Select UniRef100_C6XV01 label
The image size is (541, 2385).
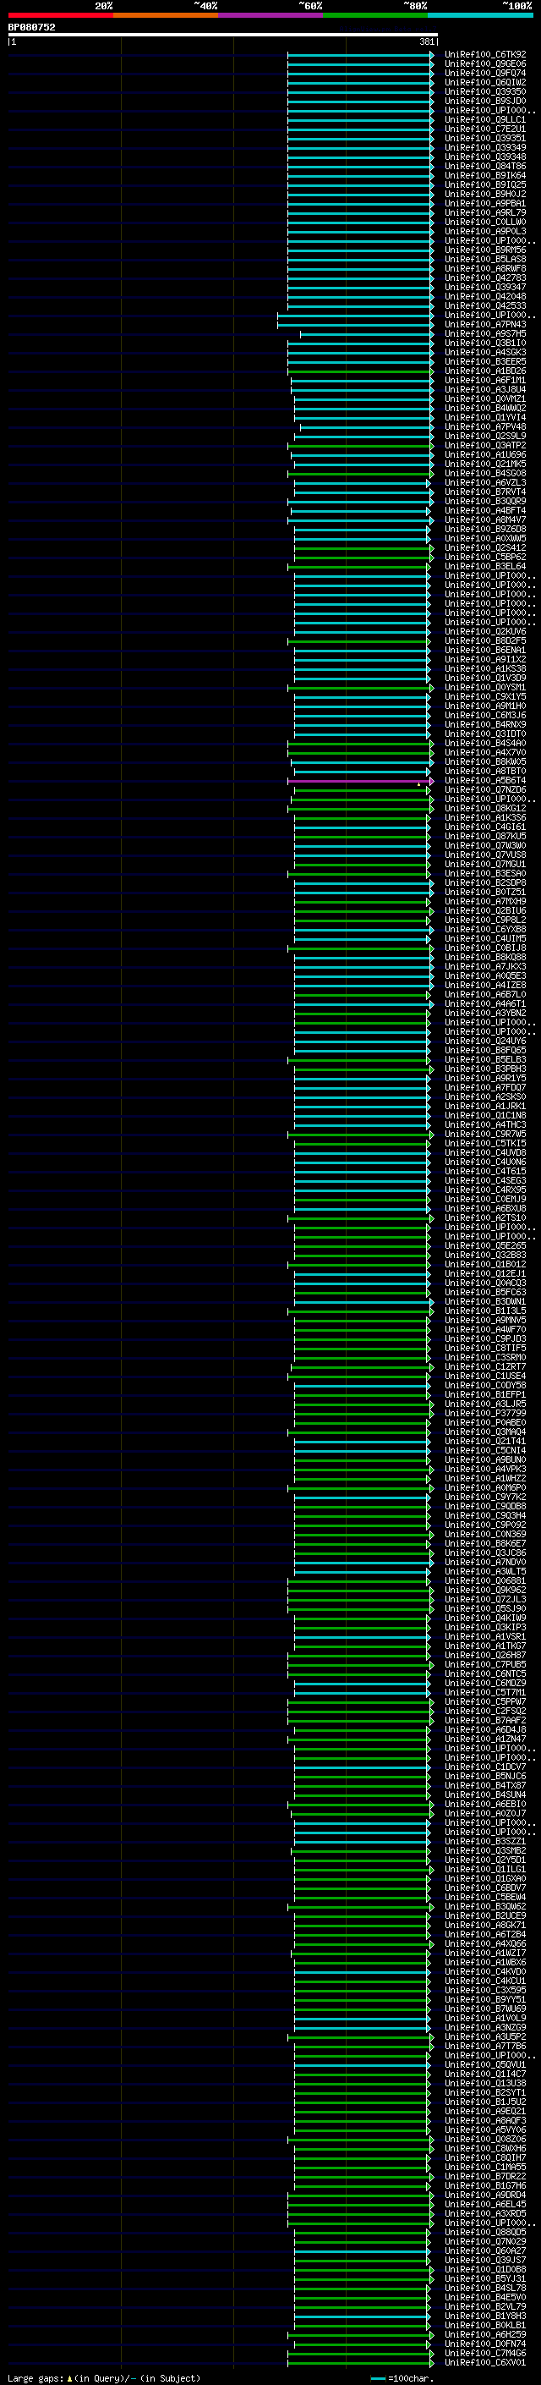pyautogui.click(x=485, y=2362)
